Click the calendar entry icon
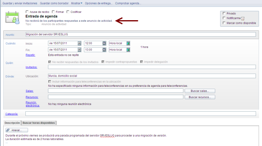Image resolution: width=262 pixels, height=146 pixels. coord(12,18)
